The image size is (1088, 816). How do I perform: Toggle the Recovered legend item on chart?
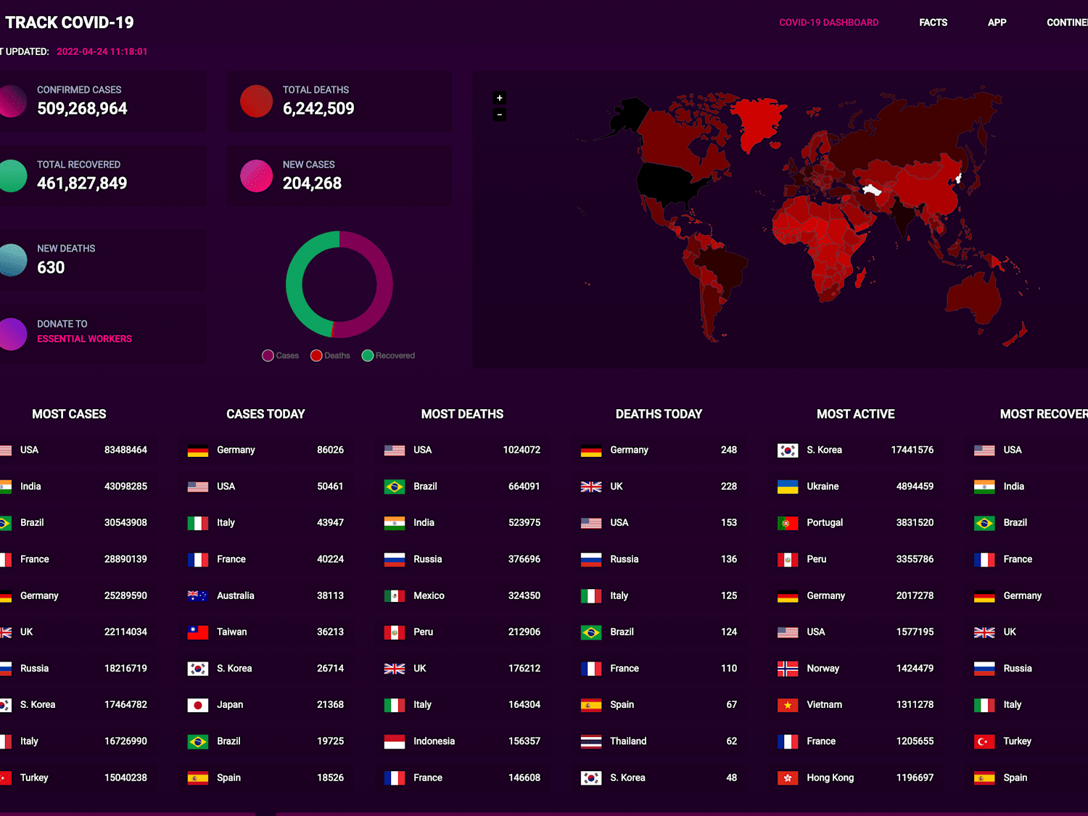click(388, 355)
